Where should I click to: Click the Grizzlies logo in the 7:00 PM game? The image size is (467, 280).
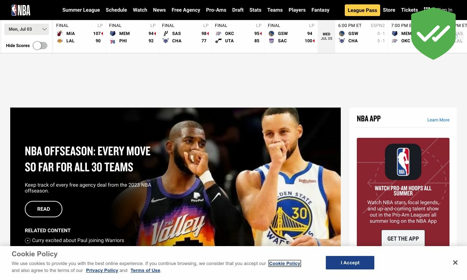(x=395, y=34)
